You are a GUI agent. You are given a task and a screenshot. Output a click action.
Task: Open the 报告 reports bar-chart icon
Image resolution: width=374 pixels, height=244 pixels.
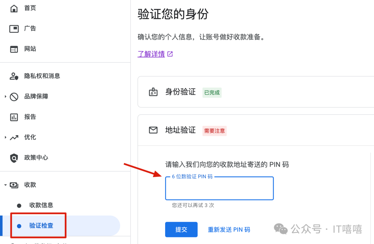point(14,117)
